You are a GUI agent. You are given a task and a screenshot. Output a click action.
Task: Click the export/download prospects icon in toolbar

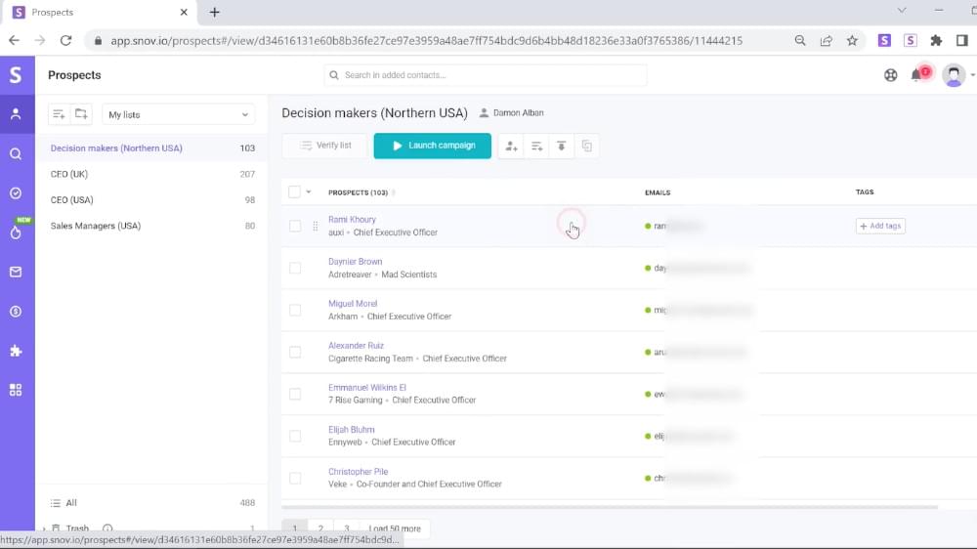coord(561,147)
